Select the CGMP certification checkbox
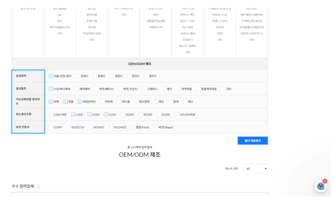The image size is (335, 200). coord(51,127)
